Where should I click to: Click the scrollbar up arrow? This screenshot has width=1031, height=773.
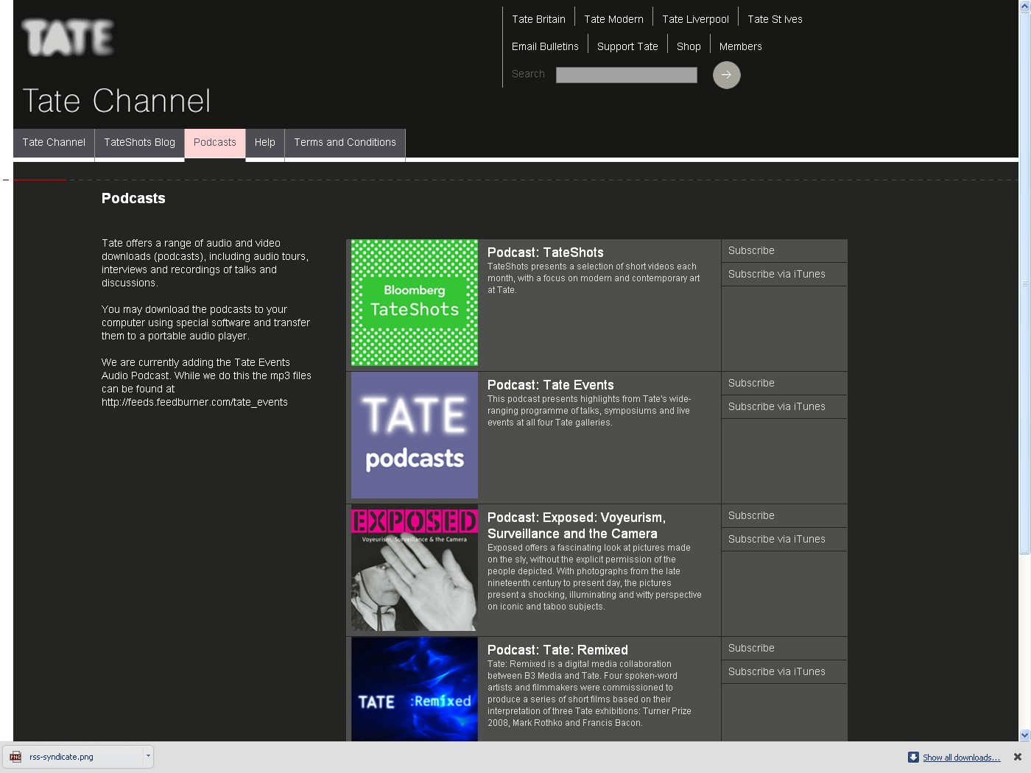point(1024,5)
